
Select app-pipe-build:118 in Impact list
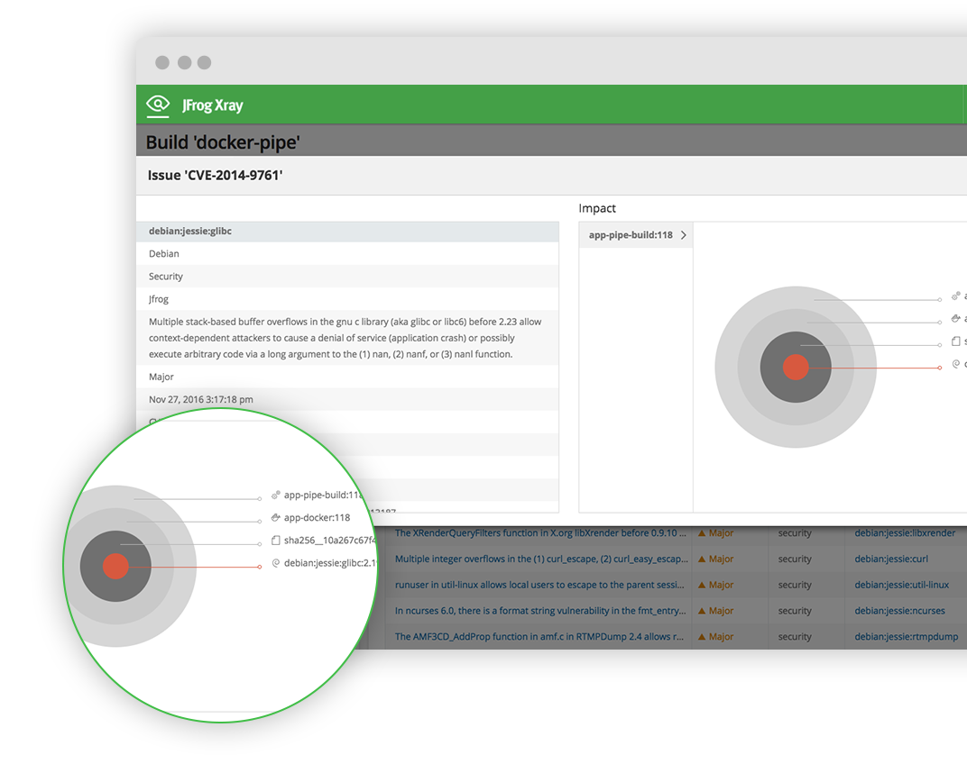click(636, 235)
